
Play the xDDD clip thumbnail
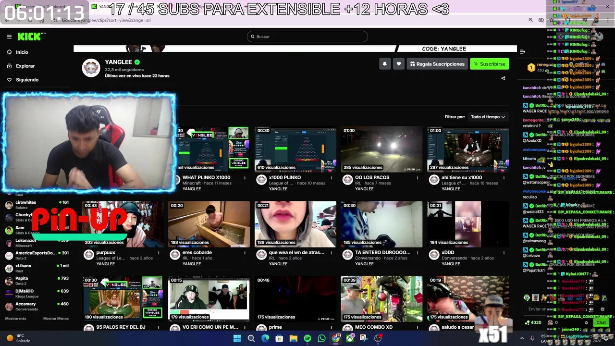click(468, 224)
